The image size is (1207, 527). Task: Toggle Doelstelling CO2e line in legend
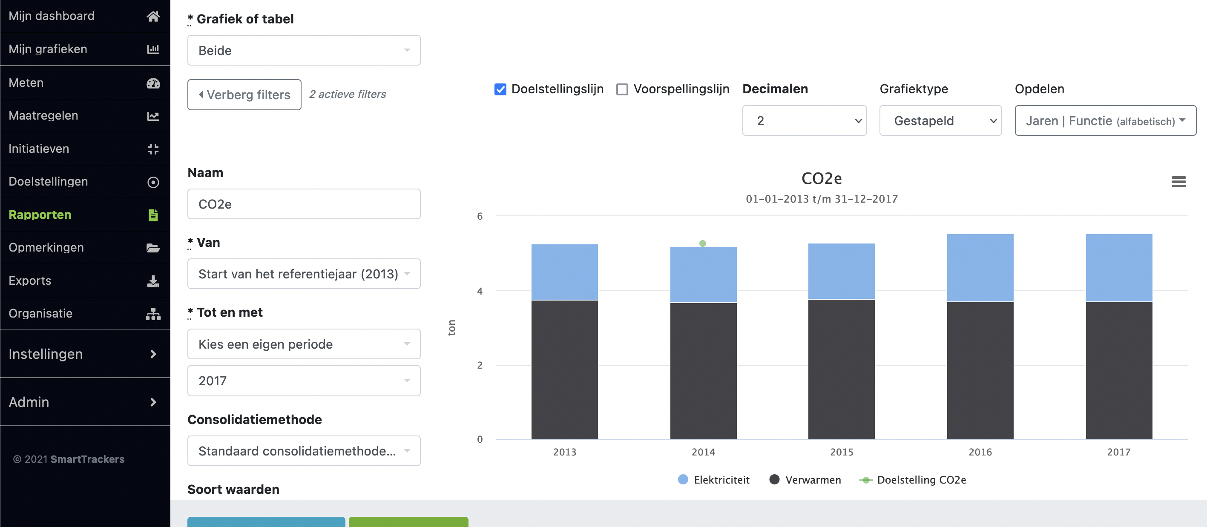(x=912, y=480)
